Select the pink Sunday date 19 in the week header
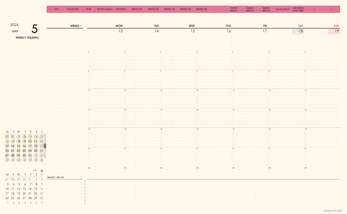This screenshot has height=214, width=347. (x=334, y=31)
